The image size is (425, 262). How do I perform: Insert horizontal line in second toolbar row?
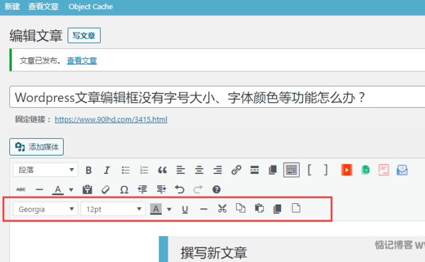(x=40, y=189)
